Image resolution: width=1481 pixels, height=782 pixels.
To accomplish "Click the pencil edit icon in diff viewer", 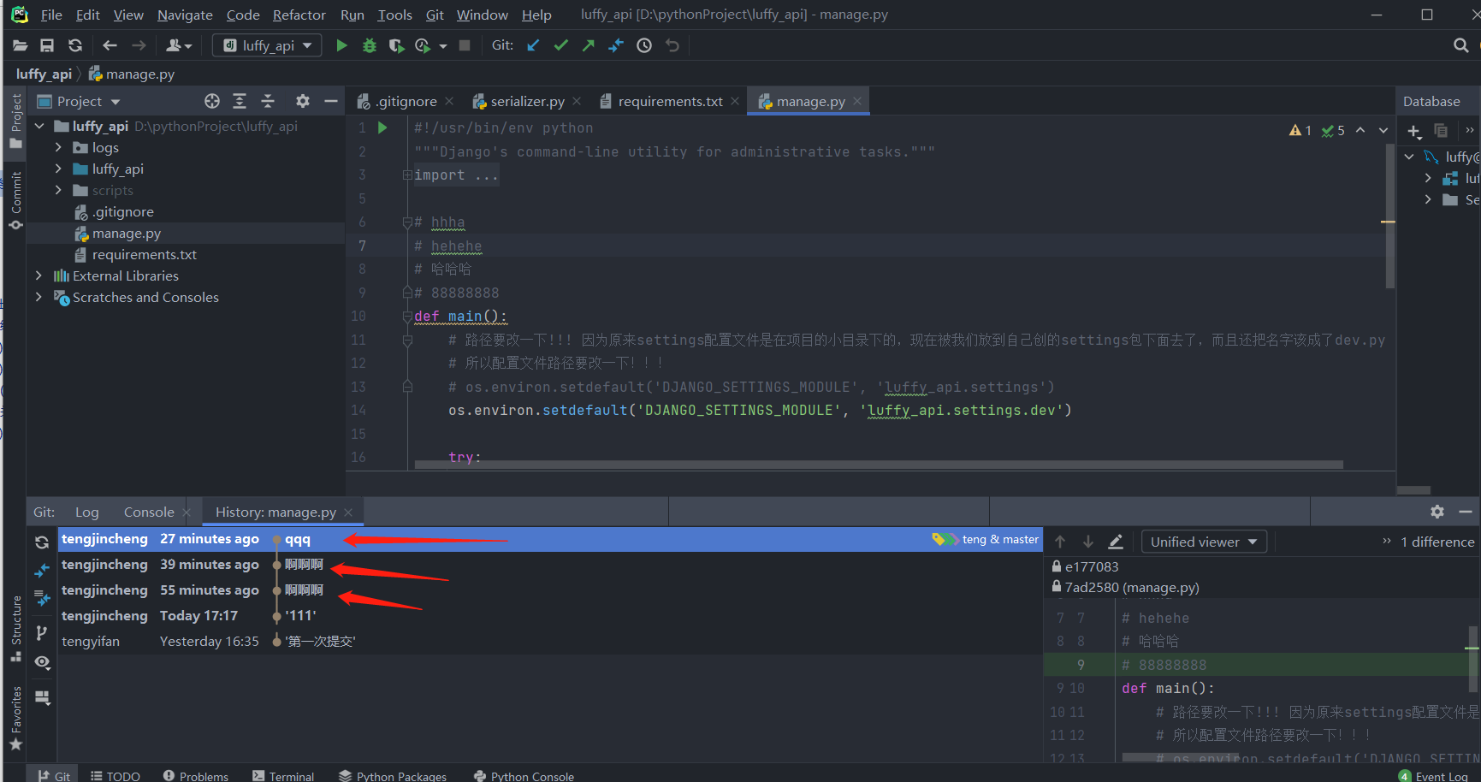I will click(x=1116, y=542).
